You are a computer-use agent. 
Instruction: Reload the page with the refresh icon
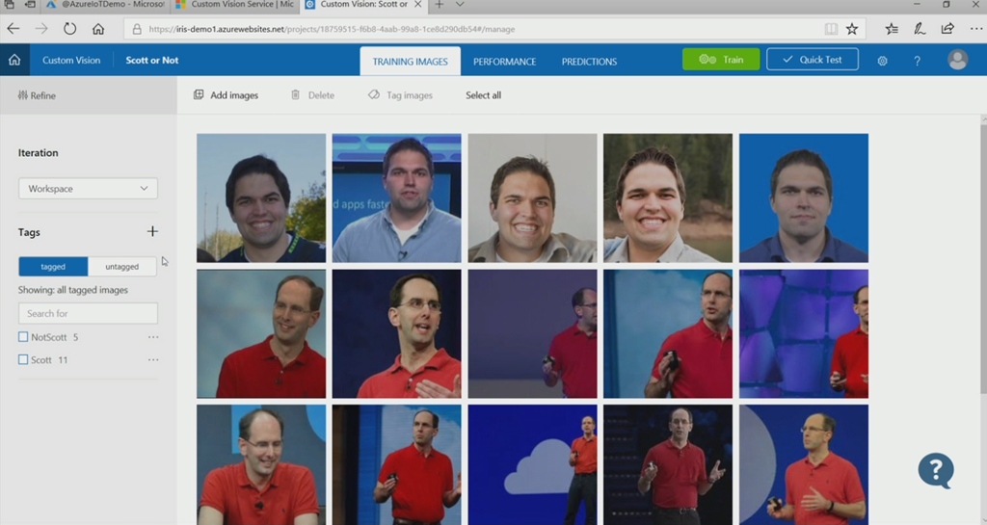[69, 29]
